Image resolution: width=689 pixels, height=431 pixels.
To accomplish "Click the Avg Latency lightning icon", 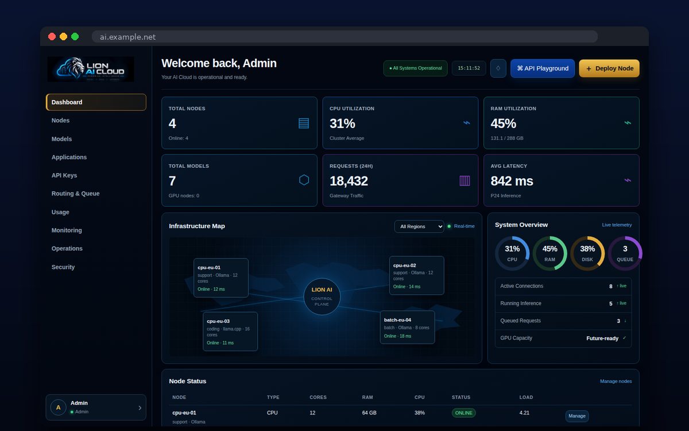I will click(x=628, y=180).
